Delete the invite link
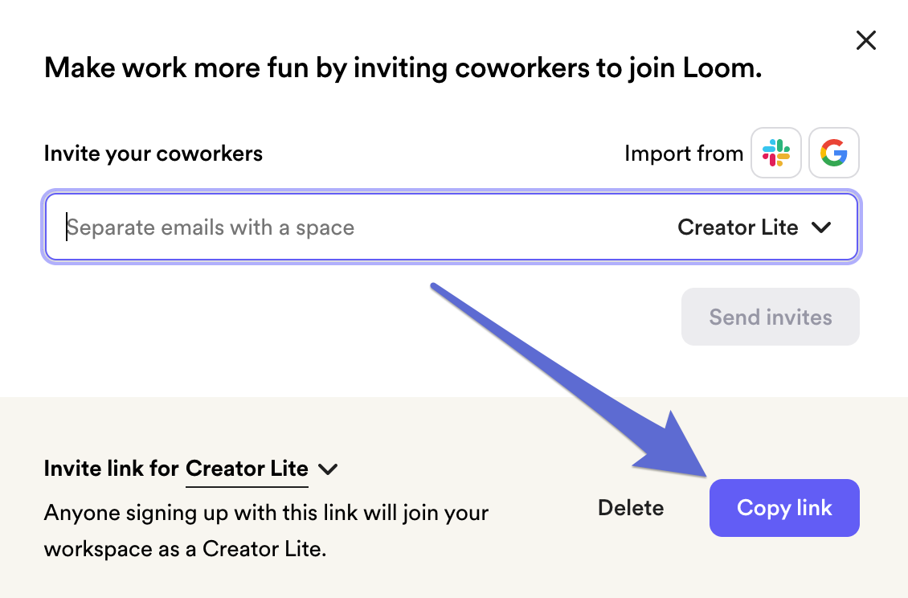Screen dimensions: 908x598 point(631,508)
